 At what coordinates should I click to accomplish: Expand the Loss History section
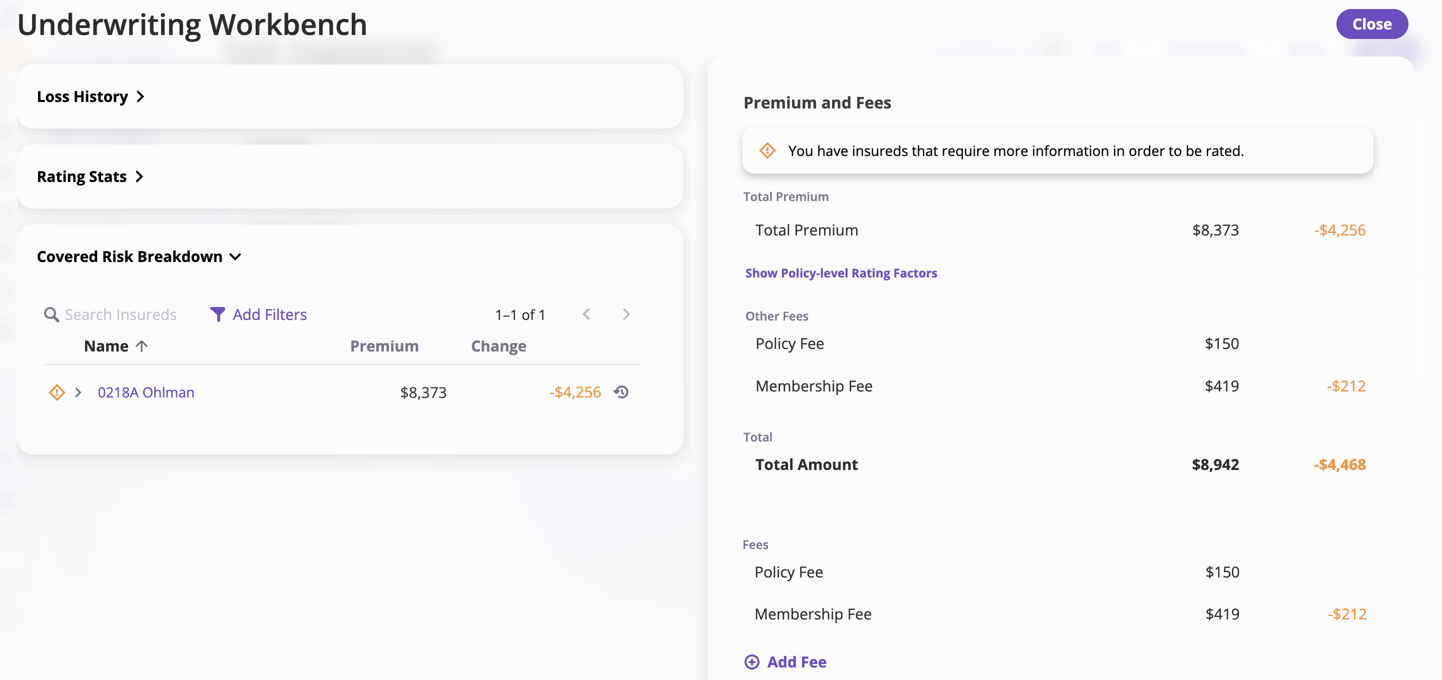91,96
